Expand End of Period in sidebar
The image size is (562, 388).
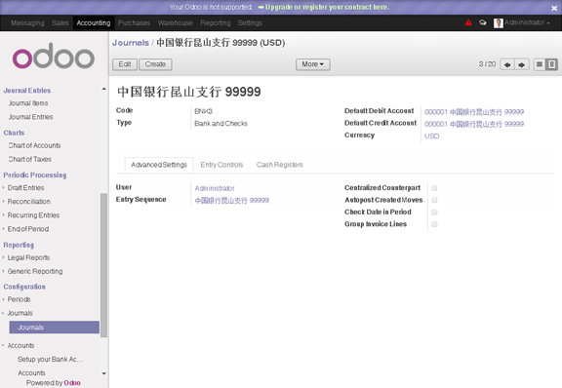[x=28, y=229]
